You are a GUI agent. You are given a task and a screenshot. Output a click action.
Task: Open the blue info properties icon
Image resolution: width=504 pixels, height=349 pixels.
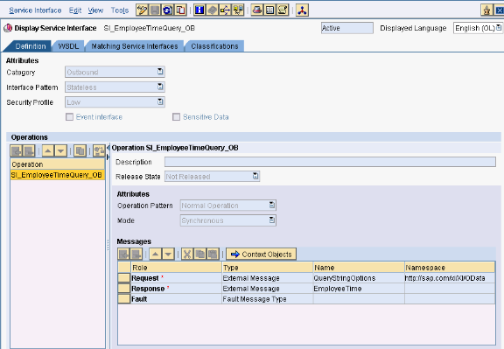click(199, 10)
